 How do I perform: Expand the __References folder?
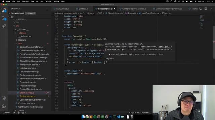29,36
